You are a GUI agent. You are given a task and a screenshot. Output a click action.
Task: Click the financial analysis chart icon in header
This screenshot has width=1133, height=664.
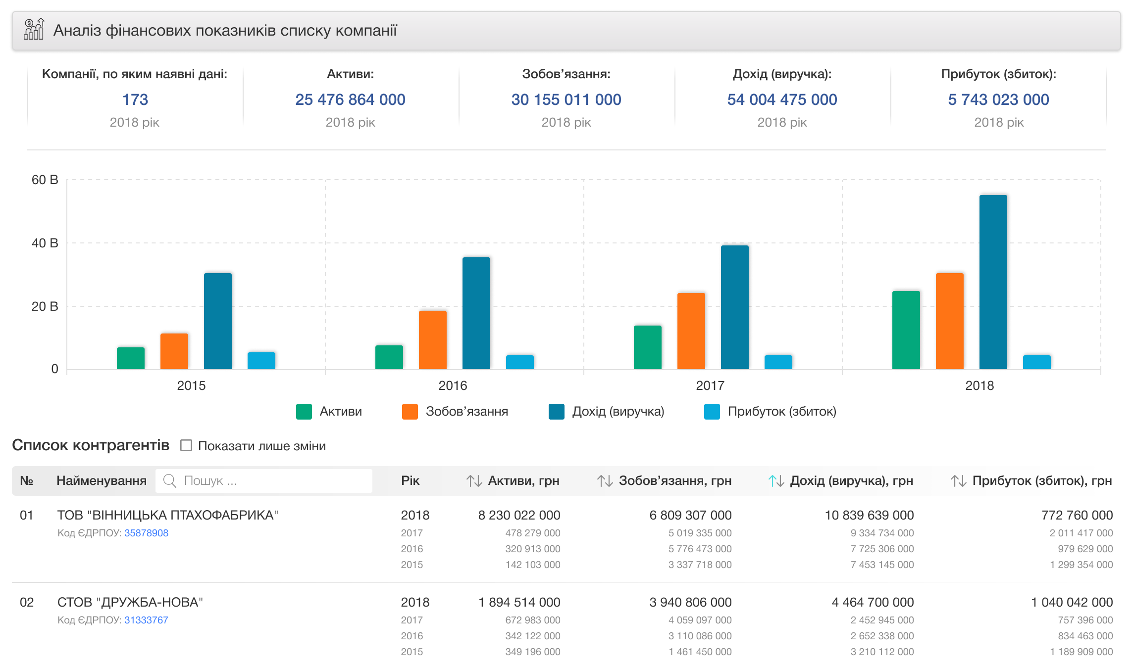click(x=34, y=30)
